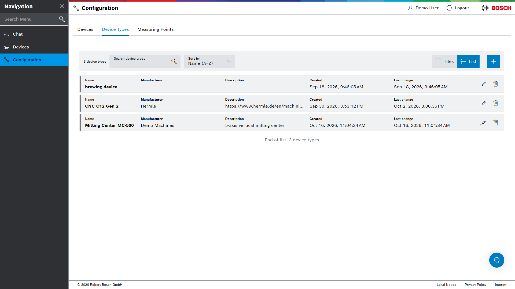Click Last change Oct 2, 2026, 3:06:36 PM
This screenshot has width=515, height=289.
(419, 106)
